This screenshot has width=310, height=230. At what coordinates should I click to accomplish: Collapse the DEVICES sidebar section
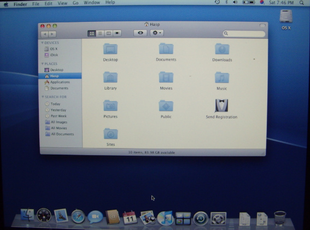[42, 43]
